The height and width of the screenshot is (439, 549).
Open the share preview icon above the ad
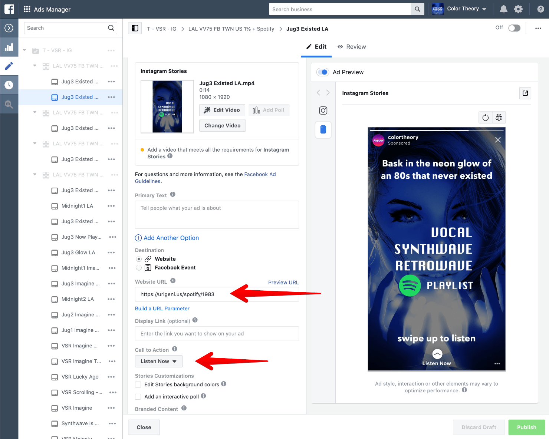[x=525, y=93]
